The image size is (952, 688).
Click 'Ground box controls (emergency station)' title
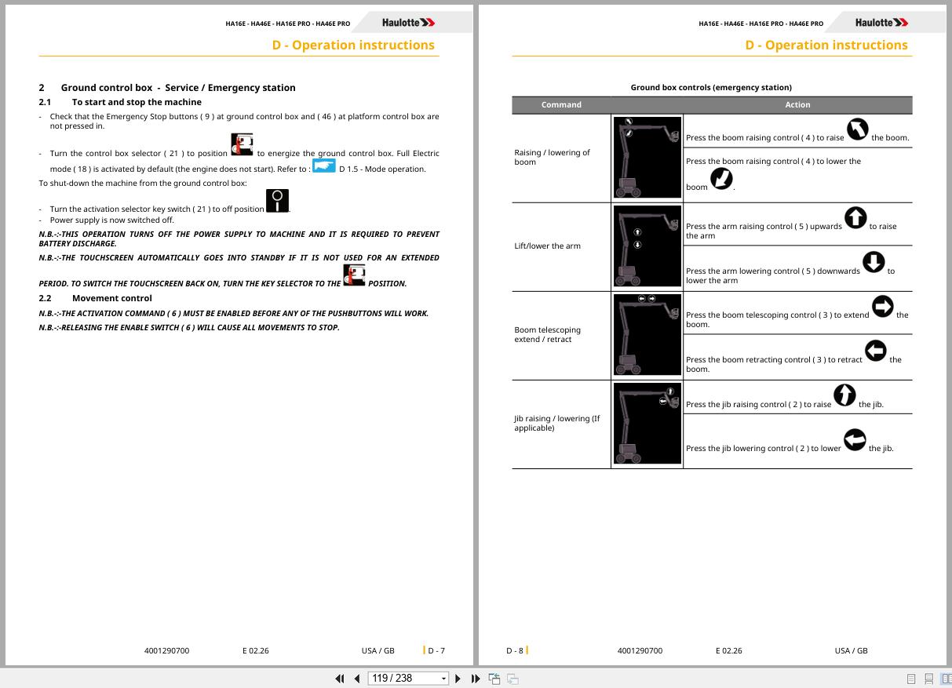pos(711,87)
